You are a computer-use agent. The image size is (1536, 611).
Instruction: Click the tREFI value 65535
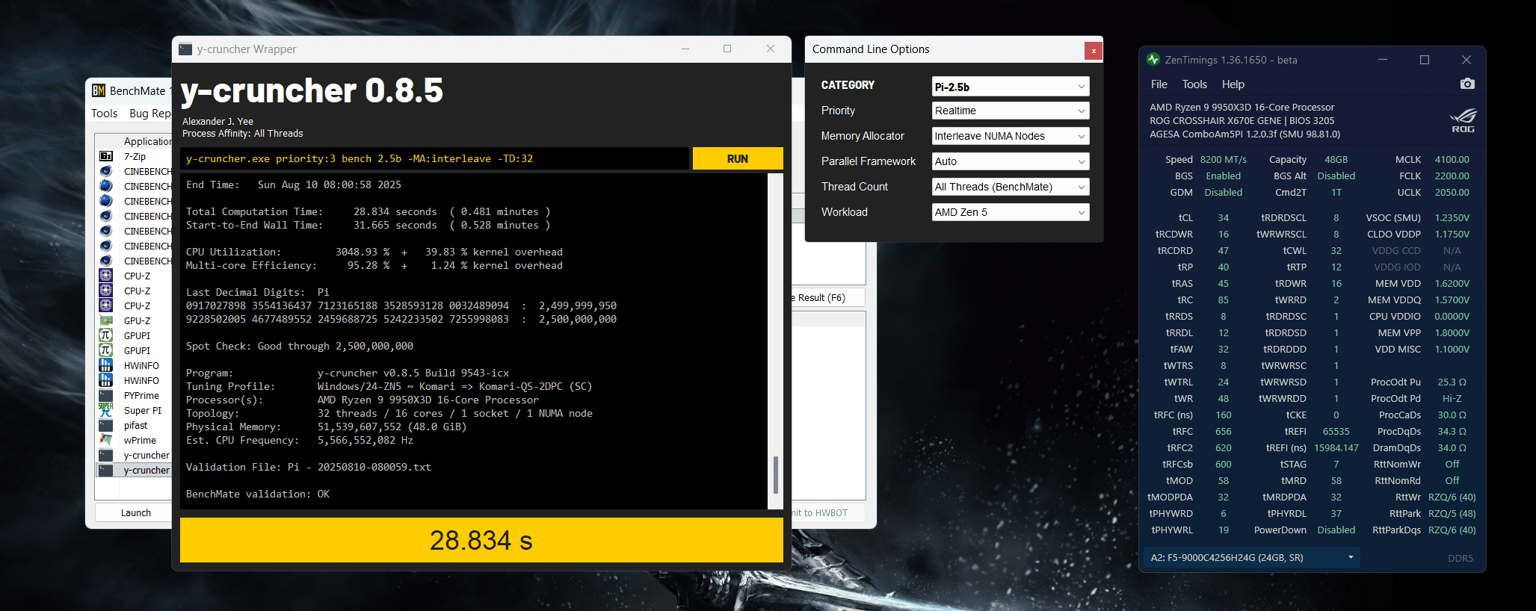[1336, 431]
